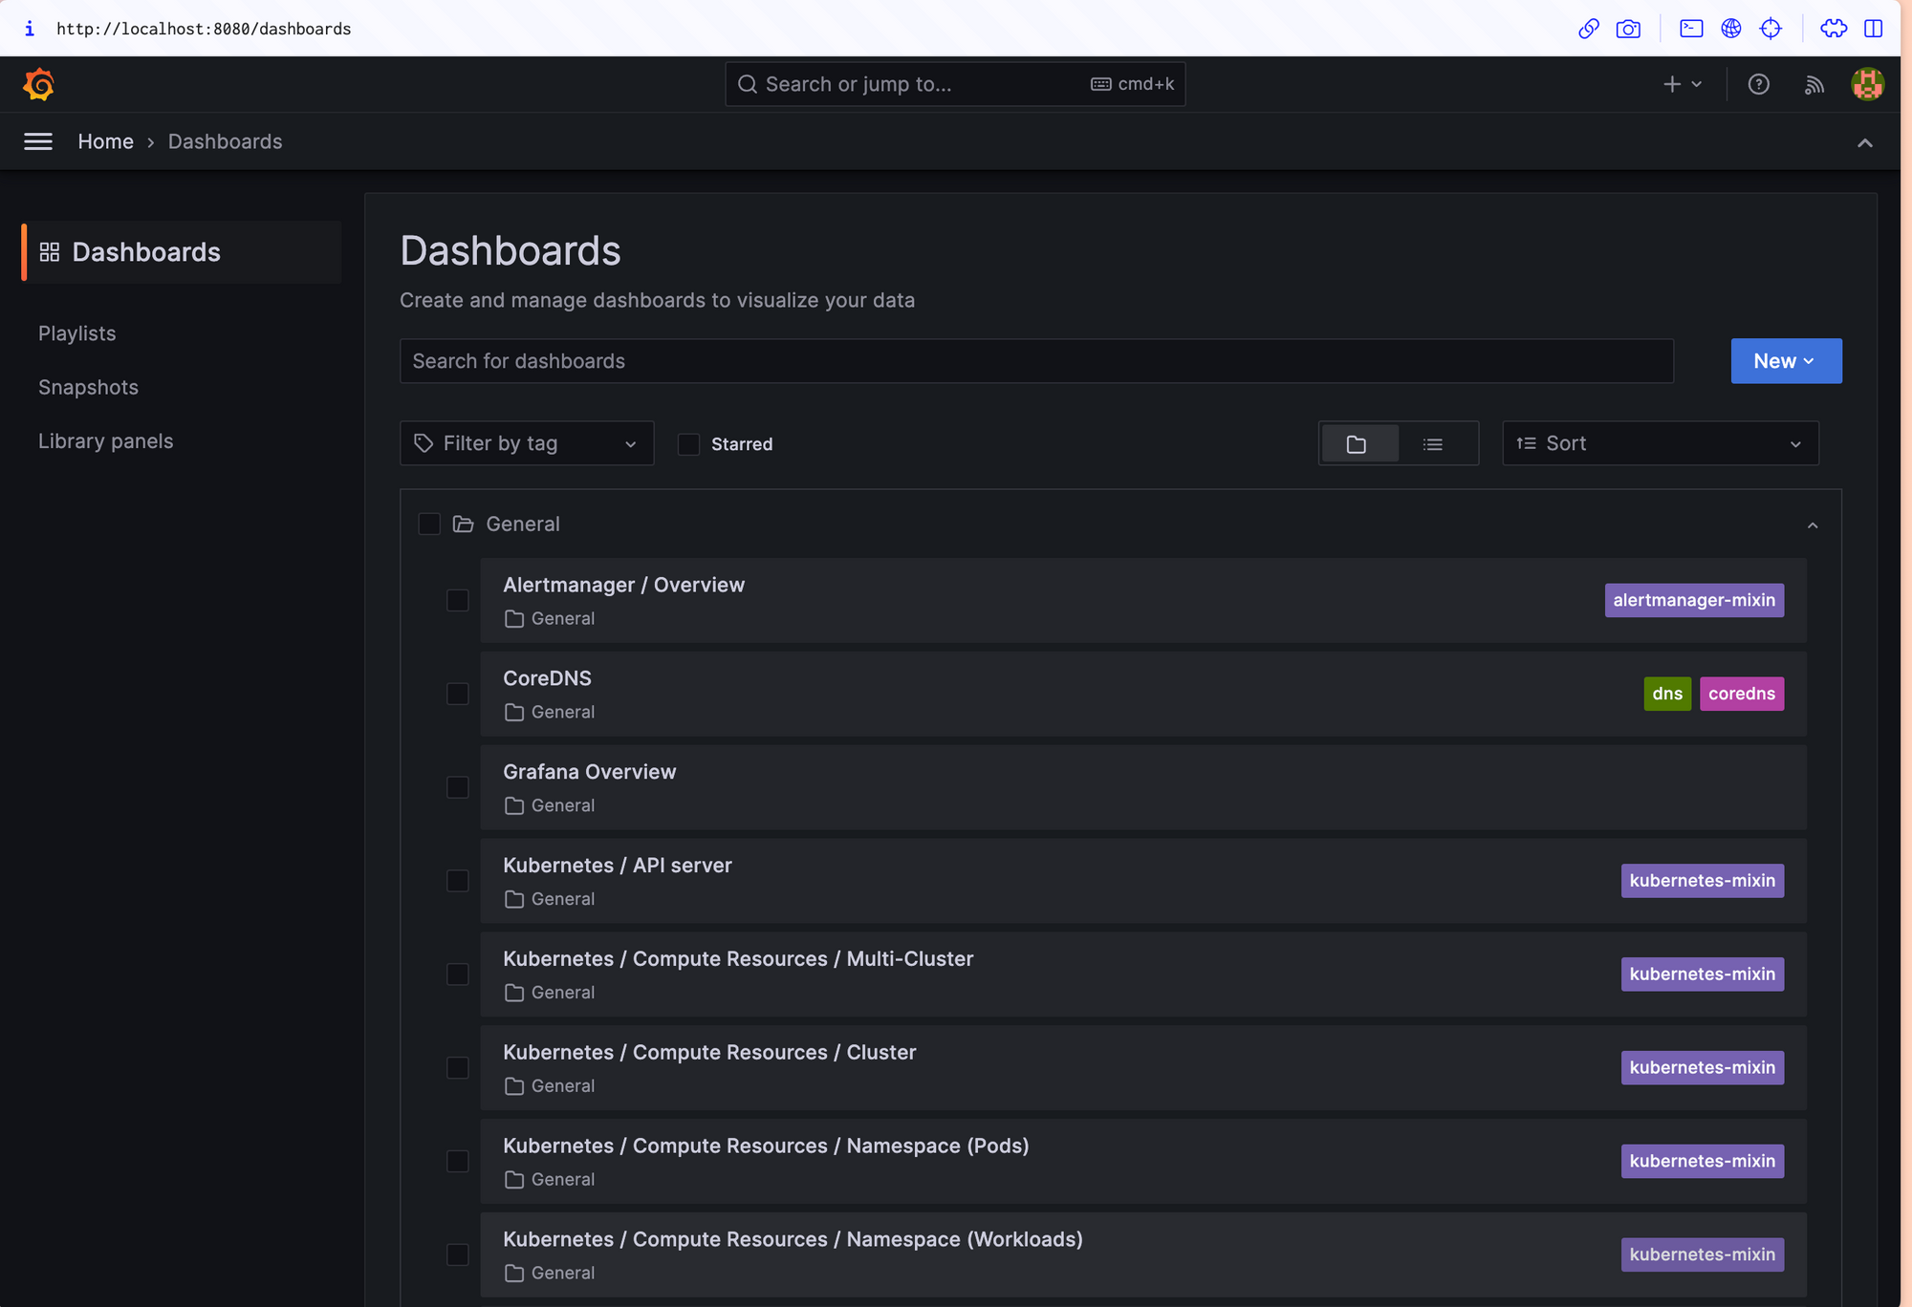This screenshot has height=1307, width=1912.
Task: Check the General folder checkbox
Action: pyautogui.click(x=428, y=523)
